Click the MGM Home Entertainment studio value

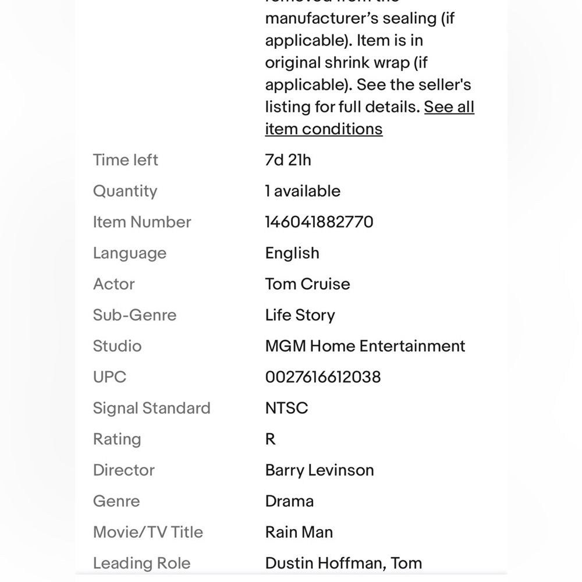click(365, 346)
